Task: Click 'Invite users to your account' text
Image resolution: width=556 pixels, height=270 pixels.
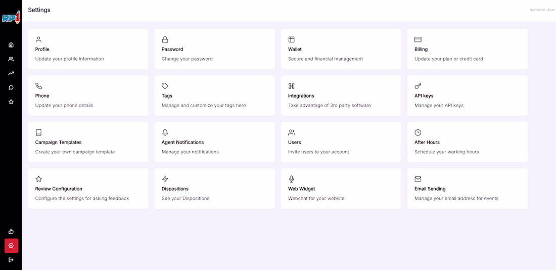Action: [318, 152]
